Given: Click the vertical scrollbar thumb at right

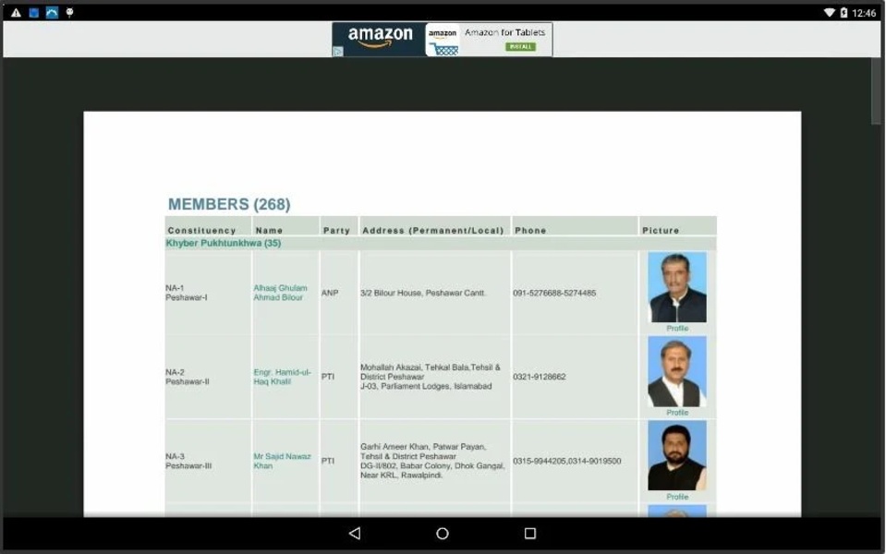Looking at the screenshot, I should (x=876, y=90).
